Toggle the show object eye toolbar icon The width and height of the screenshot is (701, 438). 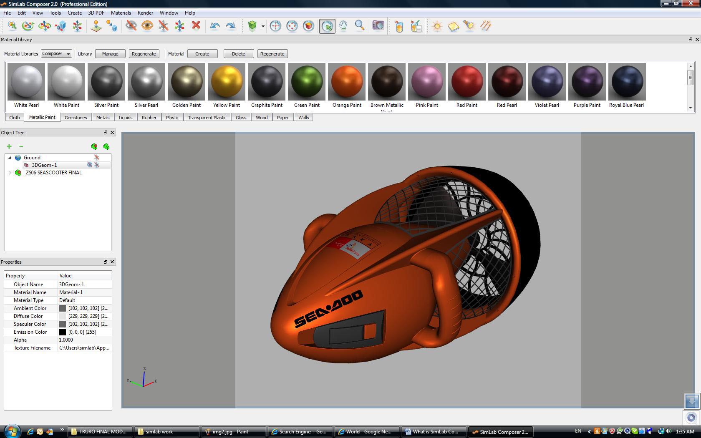click(147, 26)
